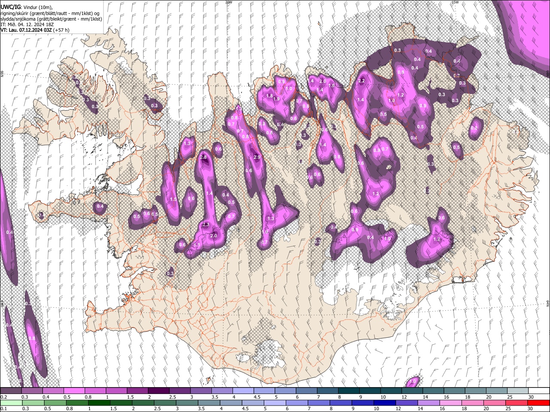Click the upper scale swatch between 0.2 and 0.3
This screenshot has height=412, width=550.
click(x=11, y=391)
